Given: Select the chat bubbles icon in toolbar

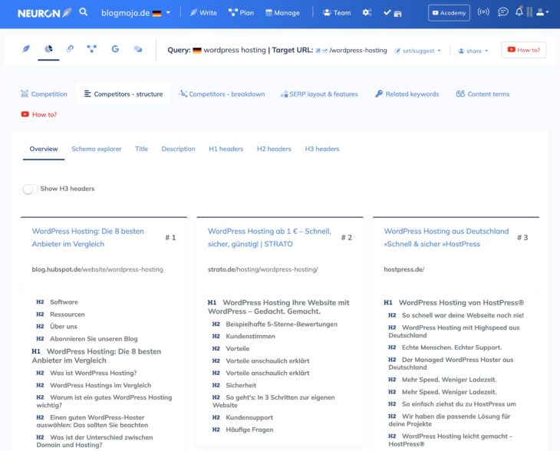Looking at the screenshot, I should pos(138,49).
